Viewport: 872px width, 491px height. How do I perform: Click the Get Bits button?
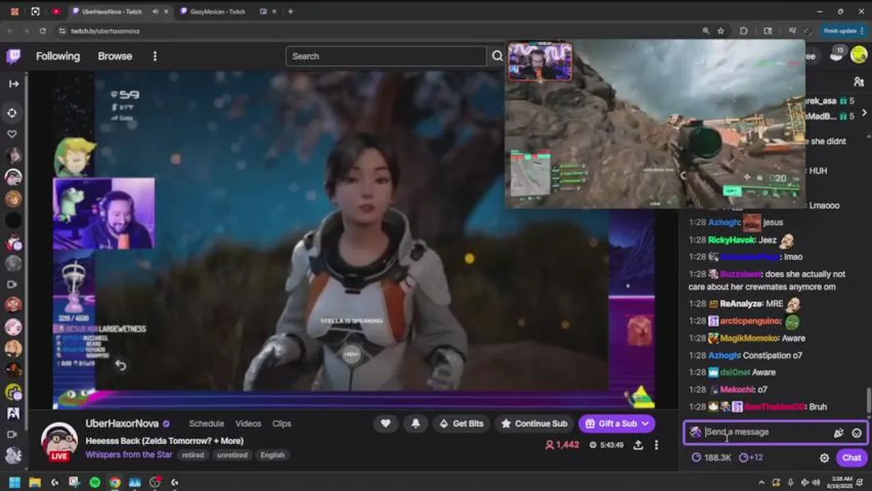(x=461, y=423)
